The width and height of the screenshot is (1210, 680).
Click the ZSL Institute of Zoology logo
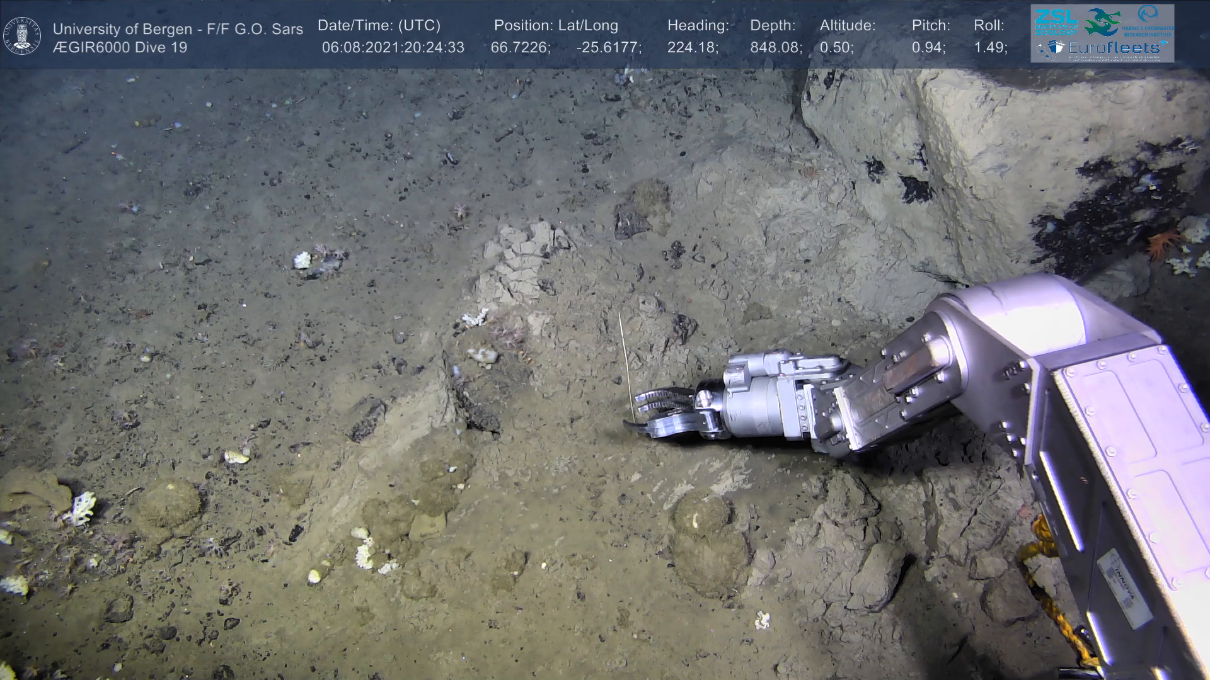tap(1056, 22)
